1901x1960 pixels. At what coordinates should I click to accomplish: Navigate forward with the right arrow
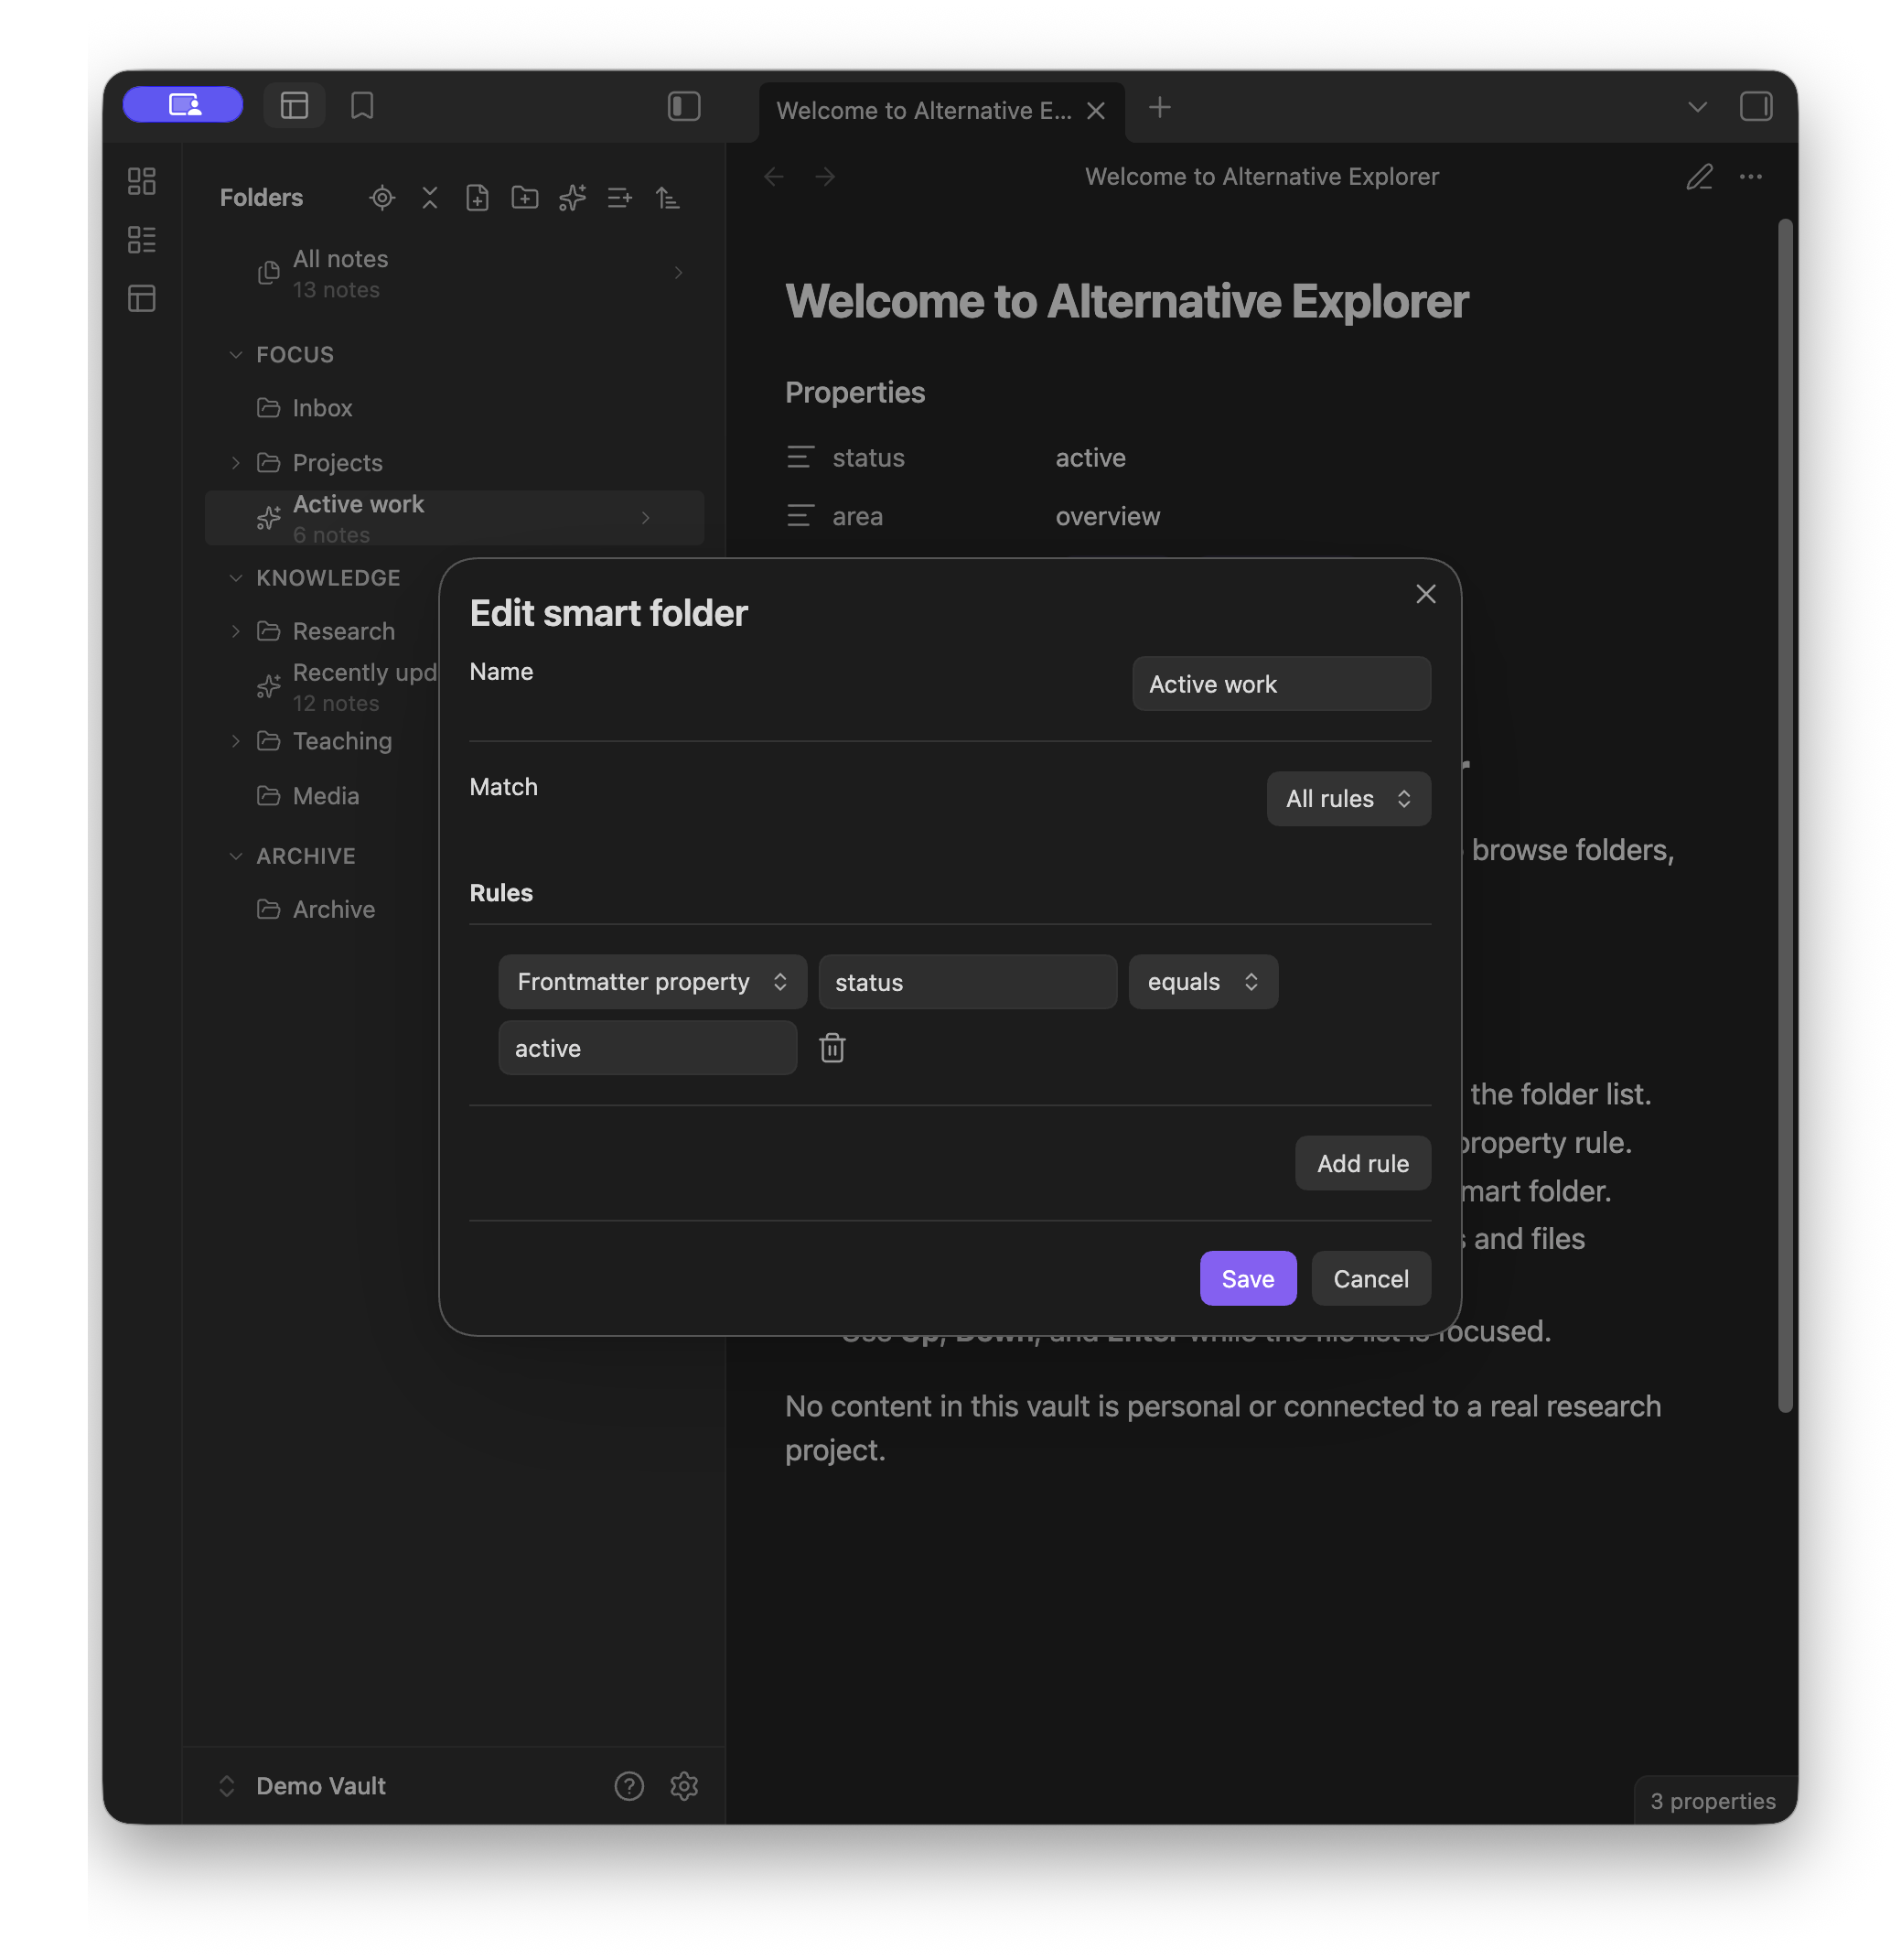825,177
